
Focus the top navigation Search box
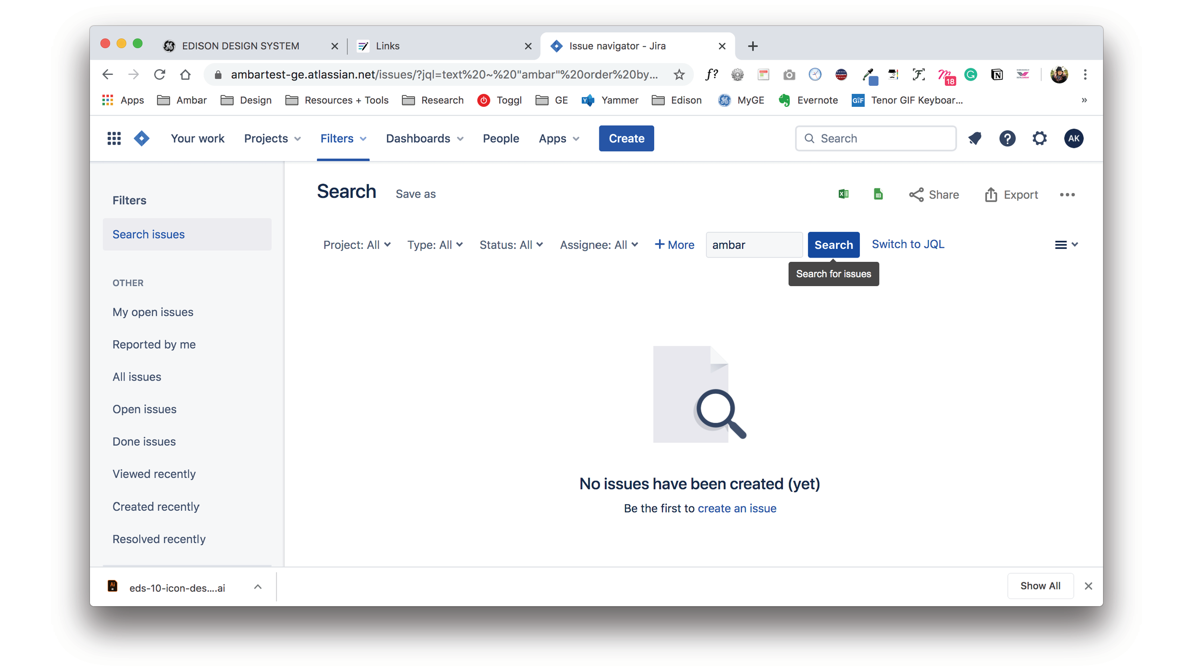click(x=875, y=138)
